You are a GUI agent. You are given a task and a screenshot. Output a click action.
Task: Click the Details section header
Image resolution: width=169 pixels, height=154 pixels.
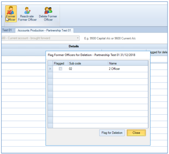point(74,46)
